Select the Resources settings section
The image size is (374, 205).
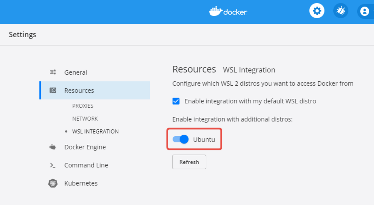tap(79, 90)
